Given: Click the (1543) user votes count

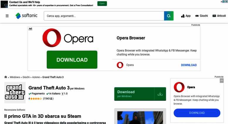Looking at the screenshot, I should 48,98.
